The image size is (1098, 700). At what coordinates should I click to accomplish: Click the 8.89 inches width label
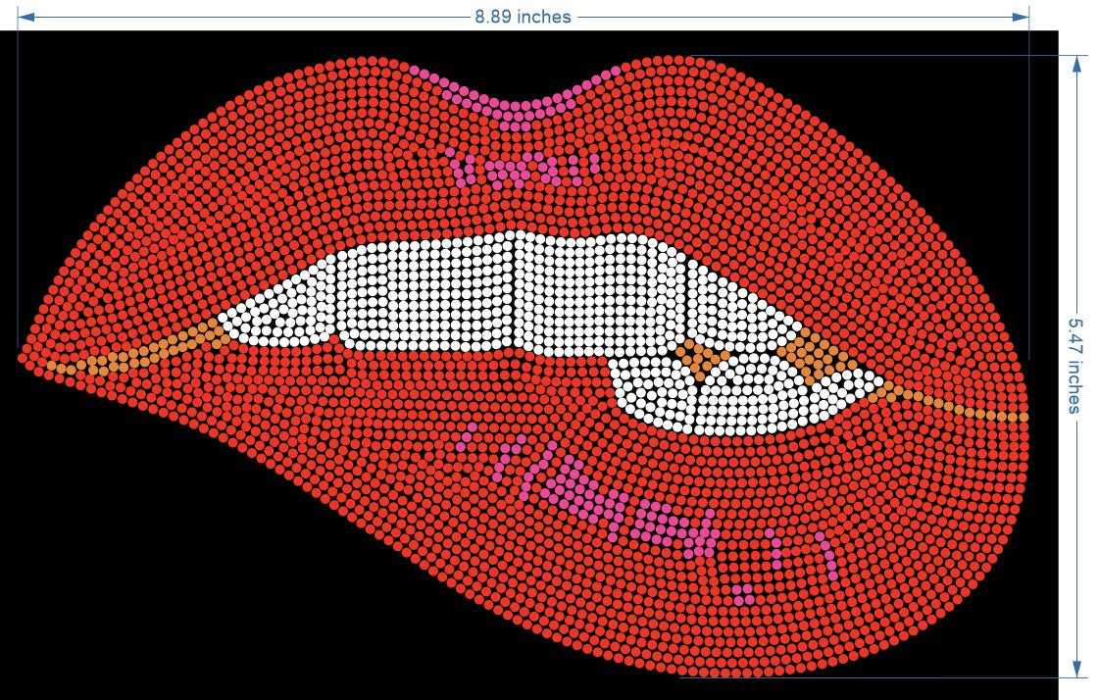tap(523, 17)
